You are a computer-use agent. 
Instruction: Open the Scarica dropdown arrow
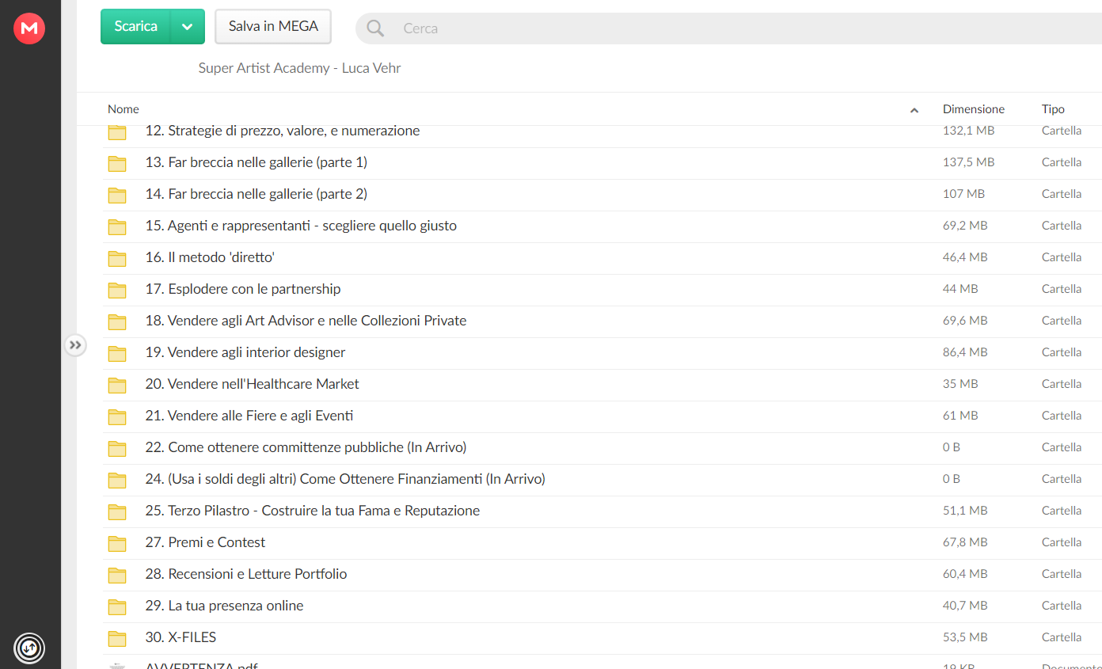point(188,27)
